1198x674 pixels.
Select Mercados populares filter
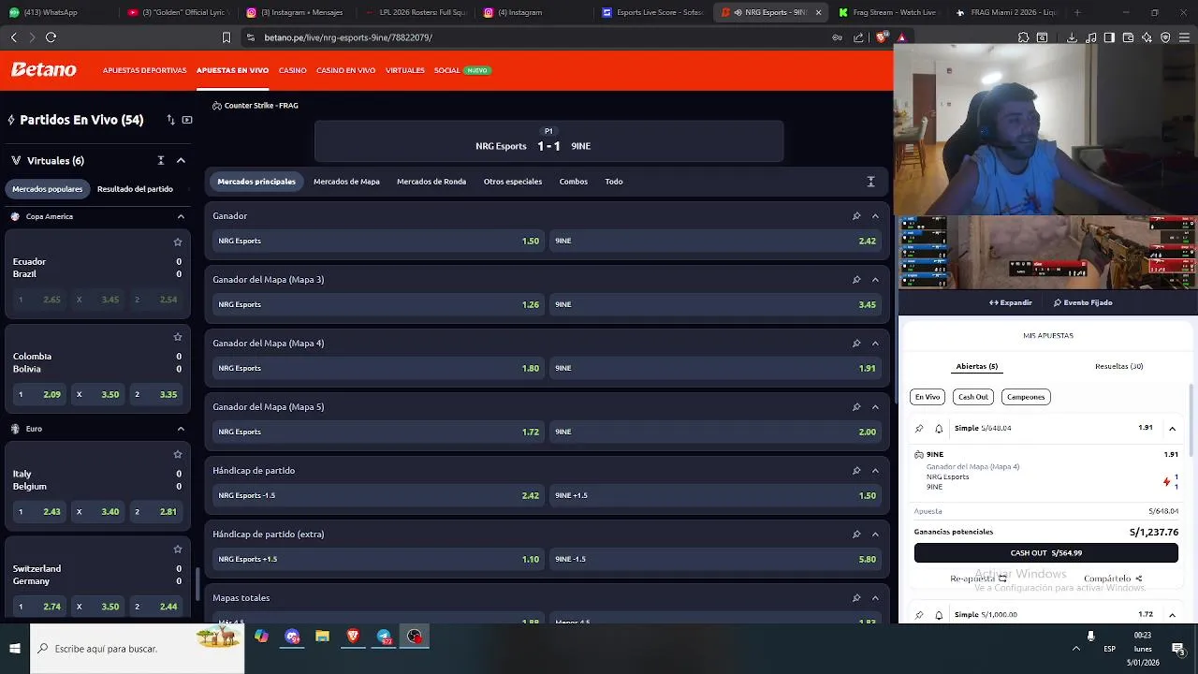coord(48,189)
